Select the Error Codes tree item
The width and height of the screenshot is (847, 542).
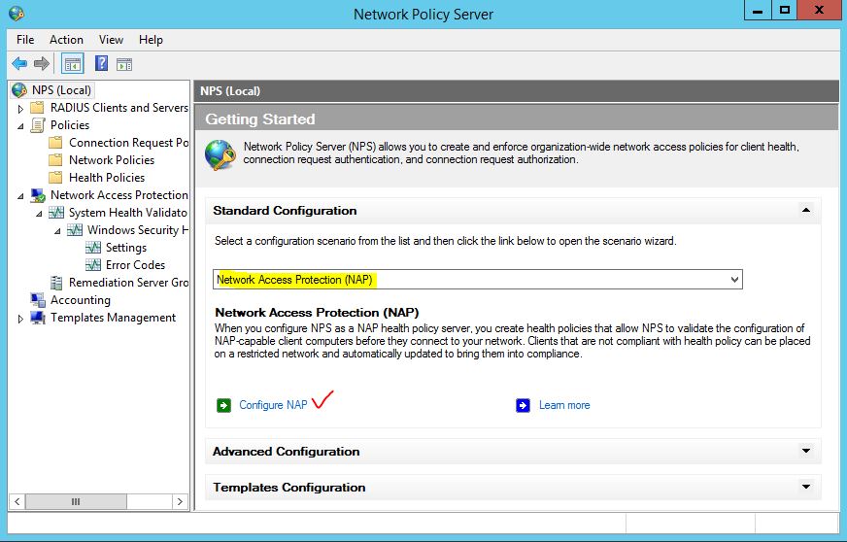[x=135, y=265]
